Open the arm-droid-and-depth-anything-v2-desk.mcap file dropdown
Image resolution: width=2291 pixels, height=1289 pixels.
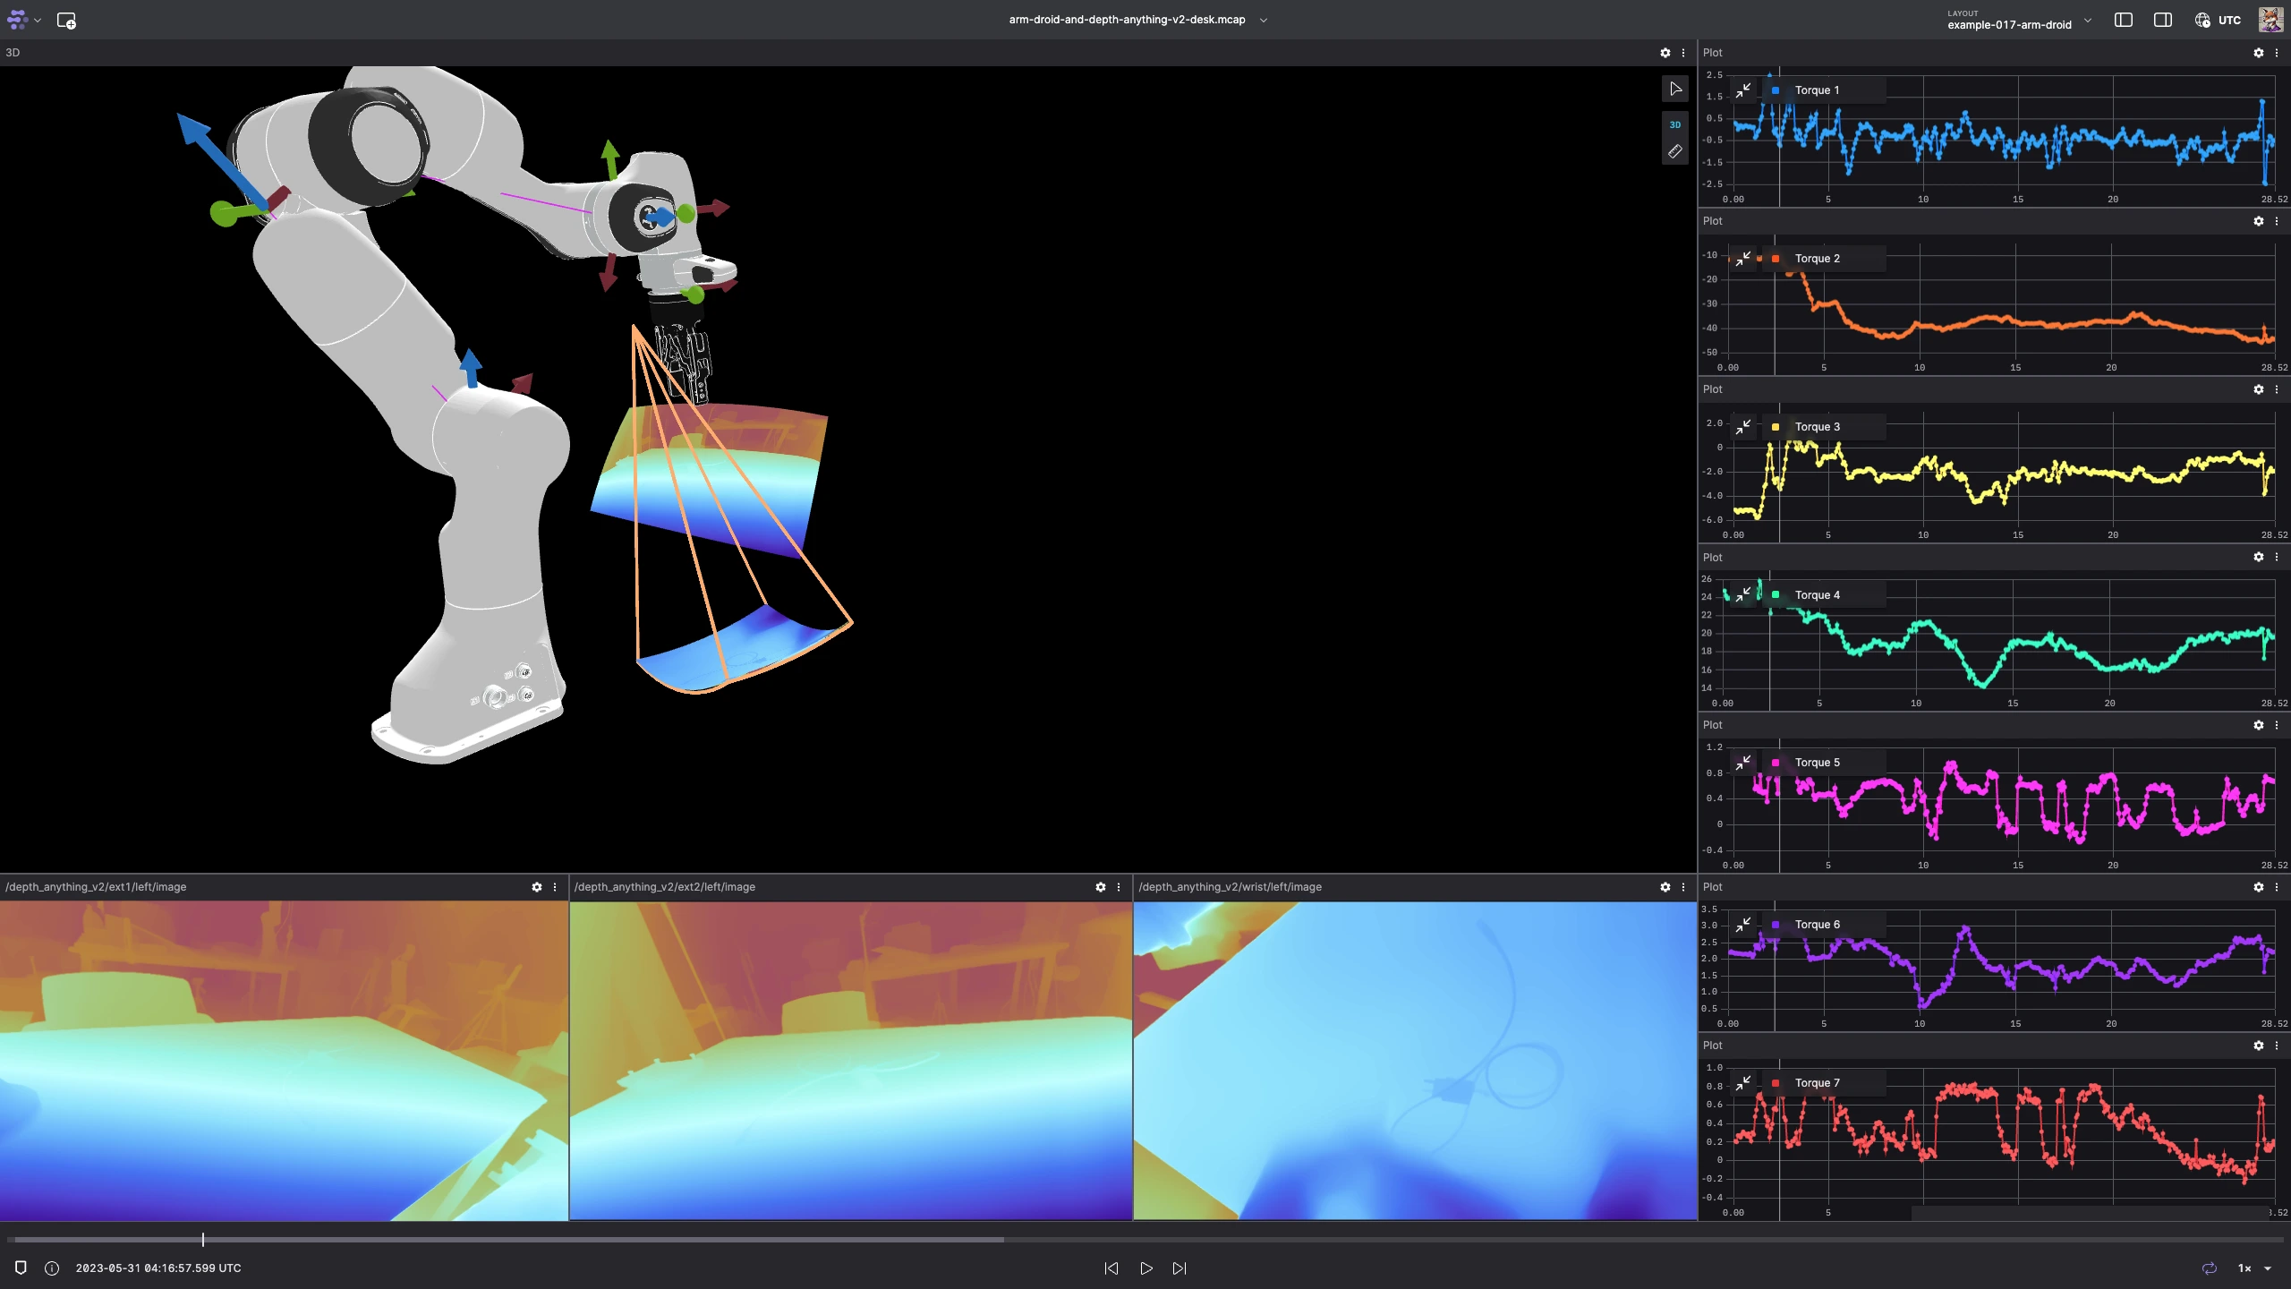1264,19
